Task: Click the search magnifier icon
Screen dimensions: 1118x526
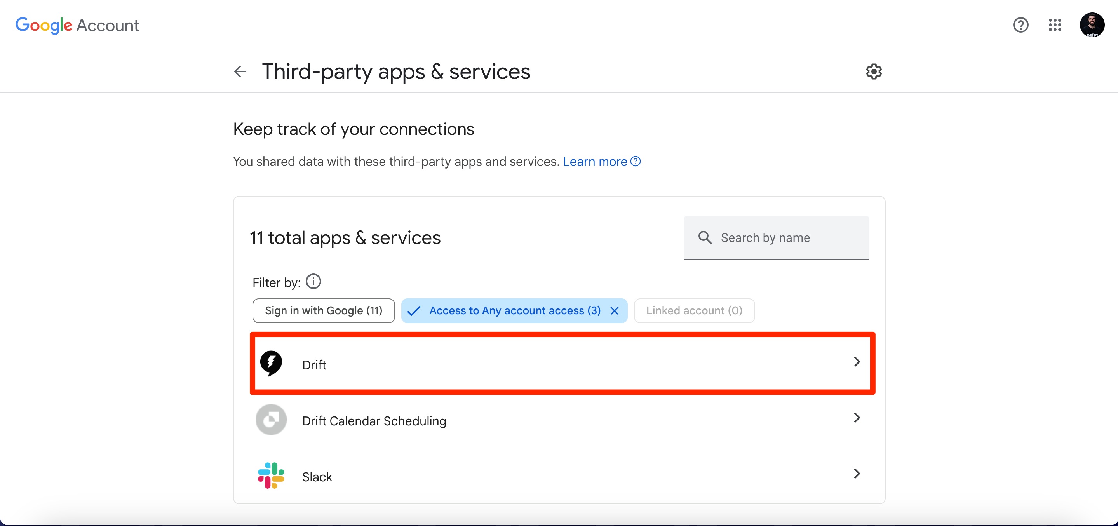Action: [705, 237]
